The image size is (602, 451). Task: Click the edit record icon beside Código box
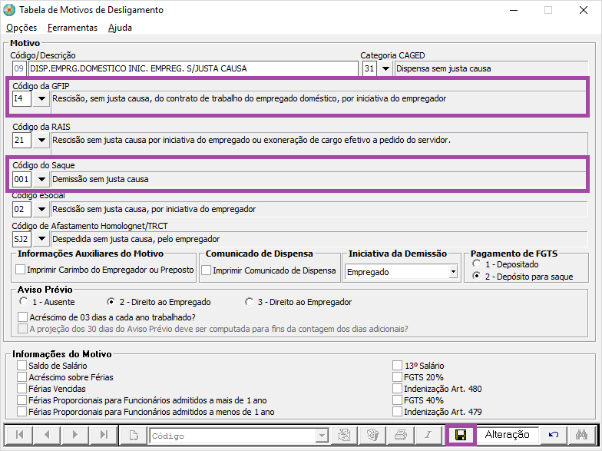tap(344, 435)
